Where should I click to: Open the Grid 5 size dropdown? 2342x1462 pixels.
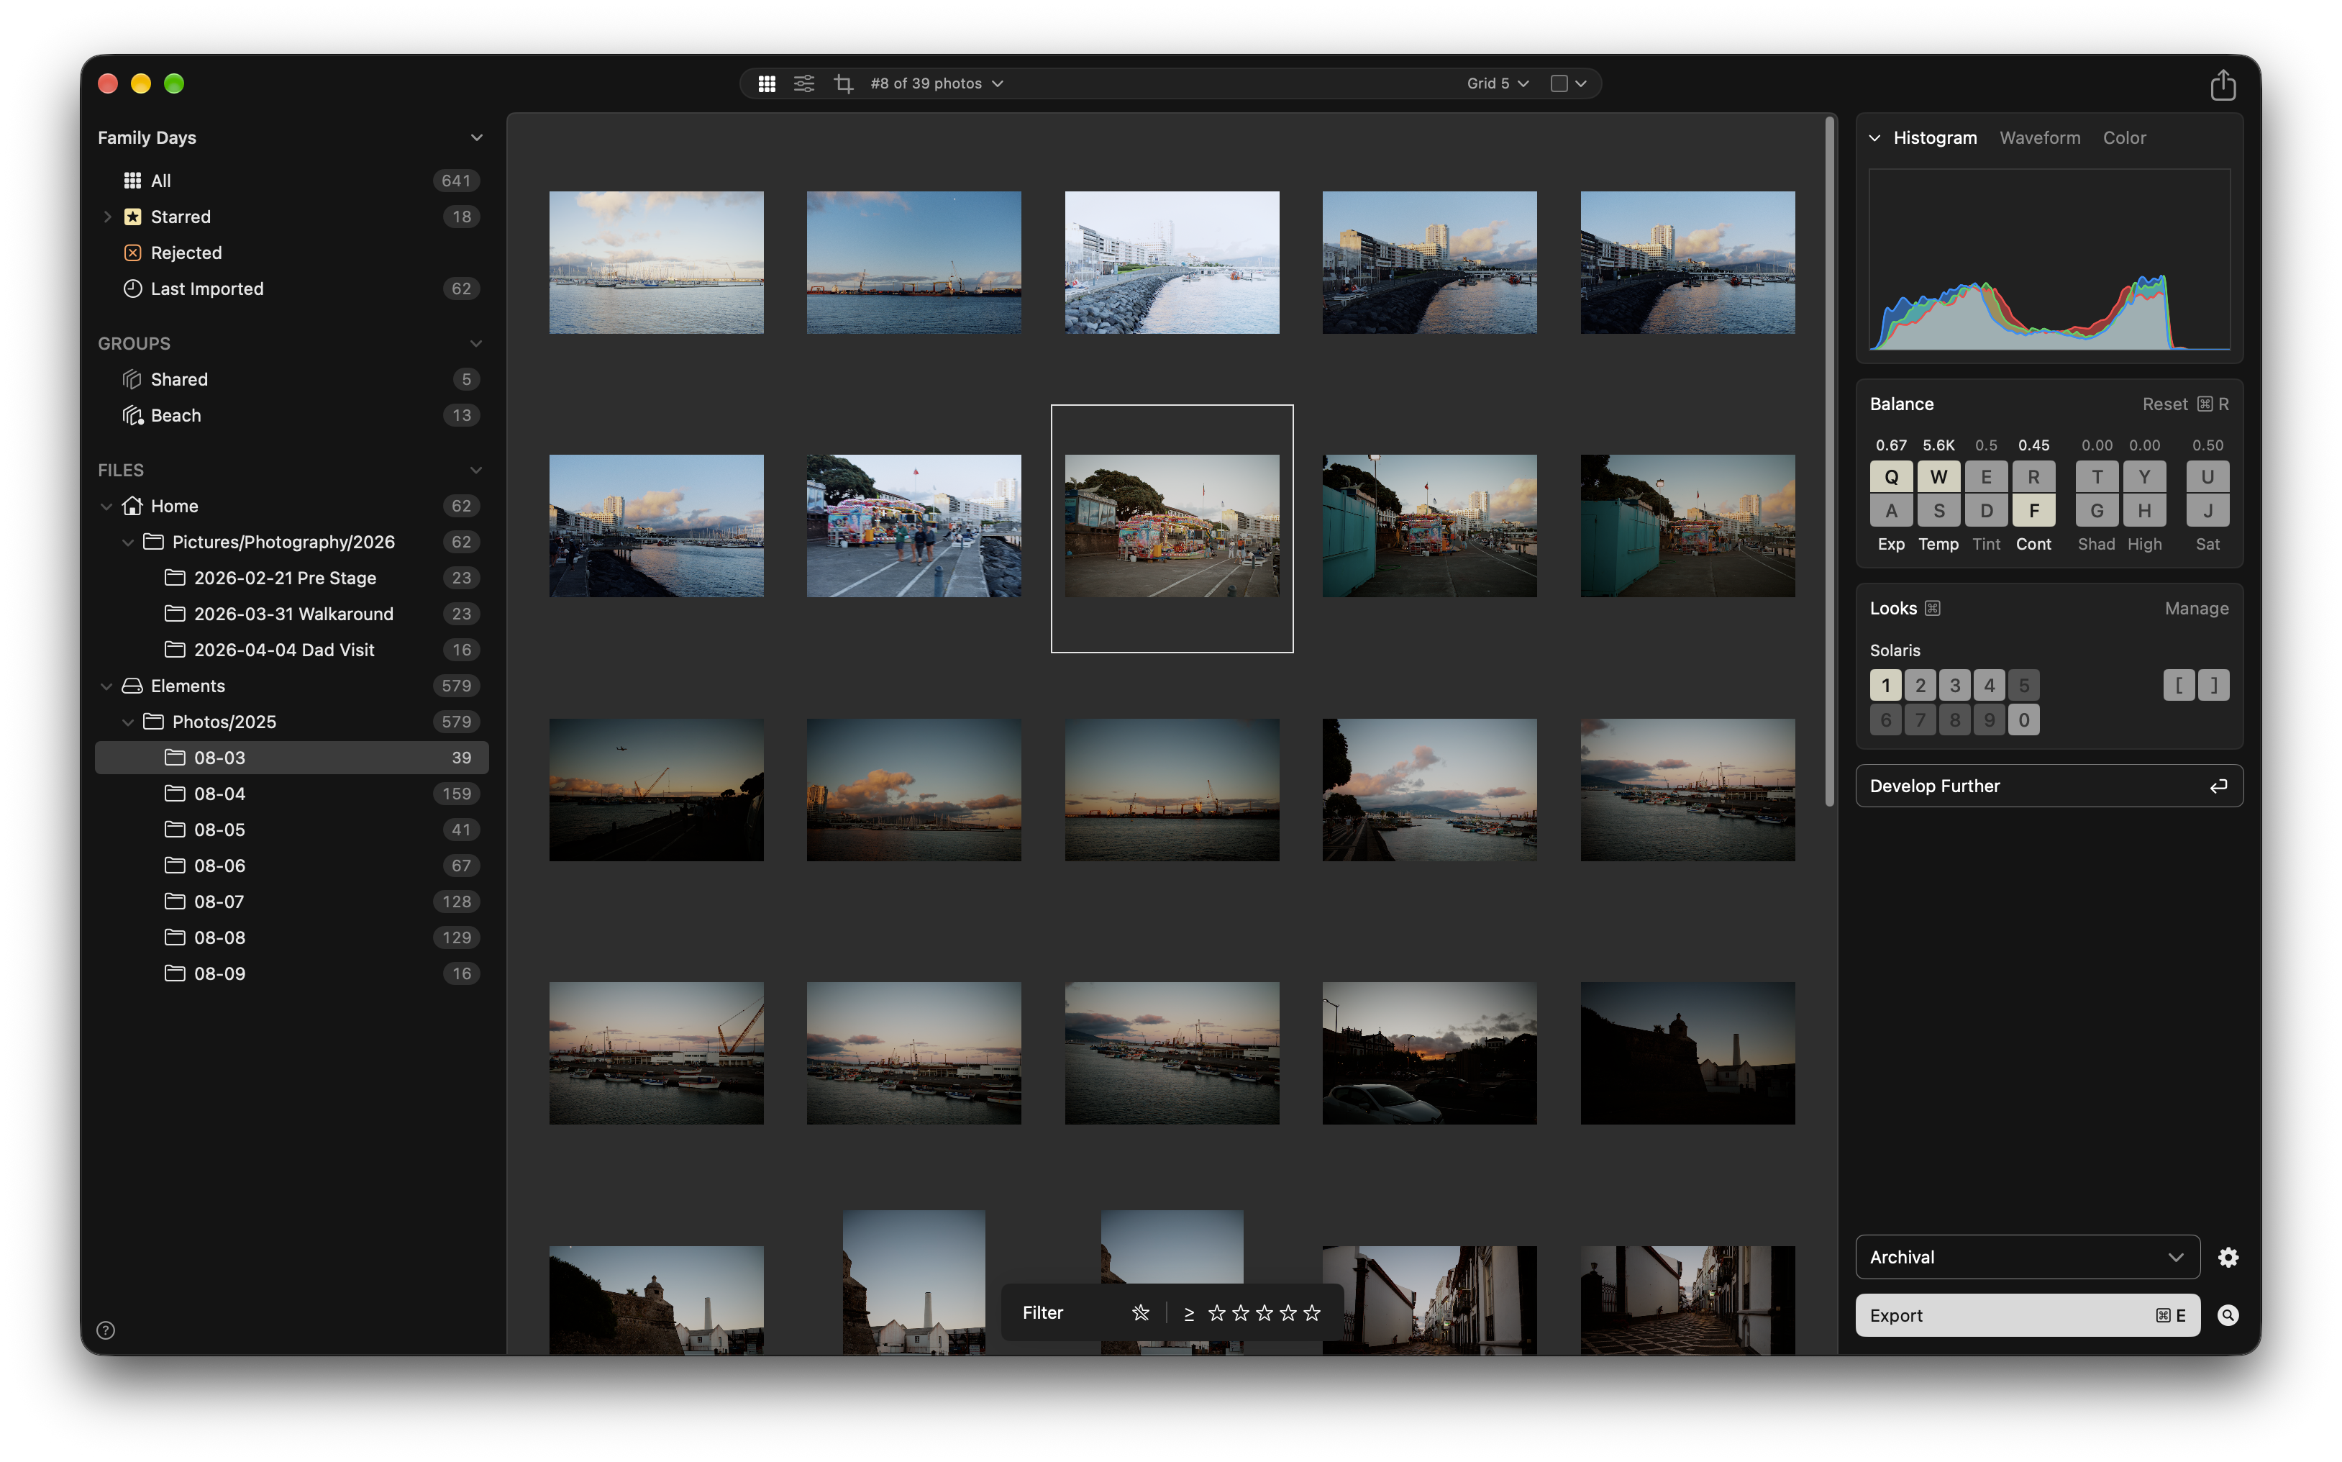coord(1498,84)
